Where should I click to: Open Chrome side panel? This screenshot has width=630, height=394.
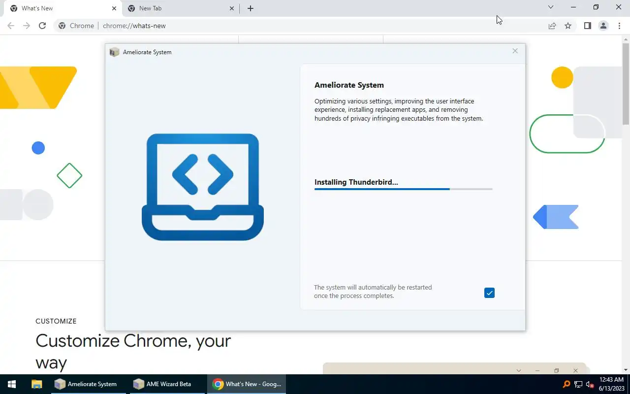(587, 26)
